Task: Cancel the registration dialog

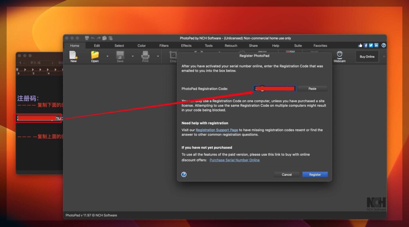Action: point(287,175)
